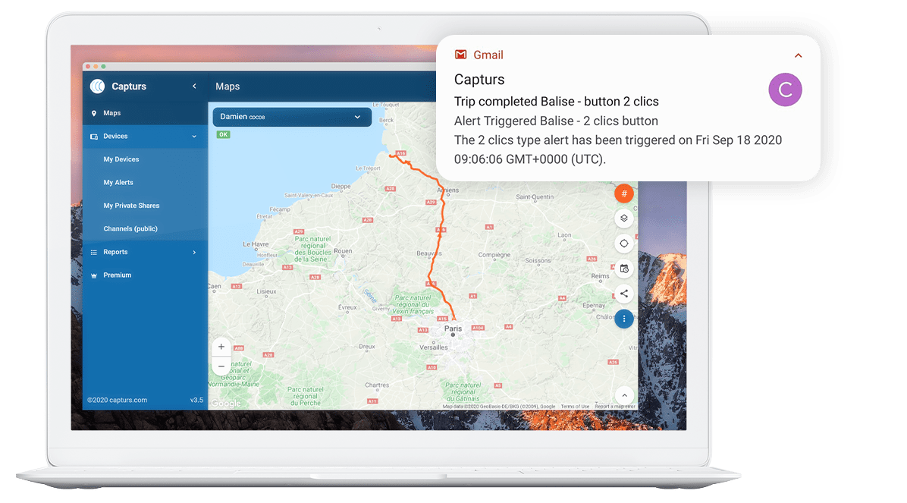Screen dimensions: 907x503
Task: Open the Damien device dropdown
Action: pos(292,117)
